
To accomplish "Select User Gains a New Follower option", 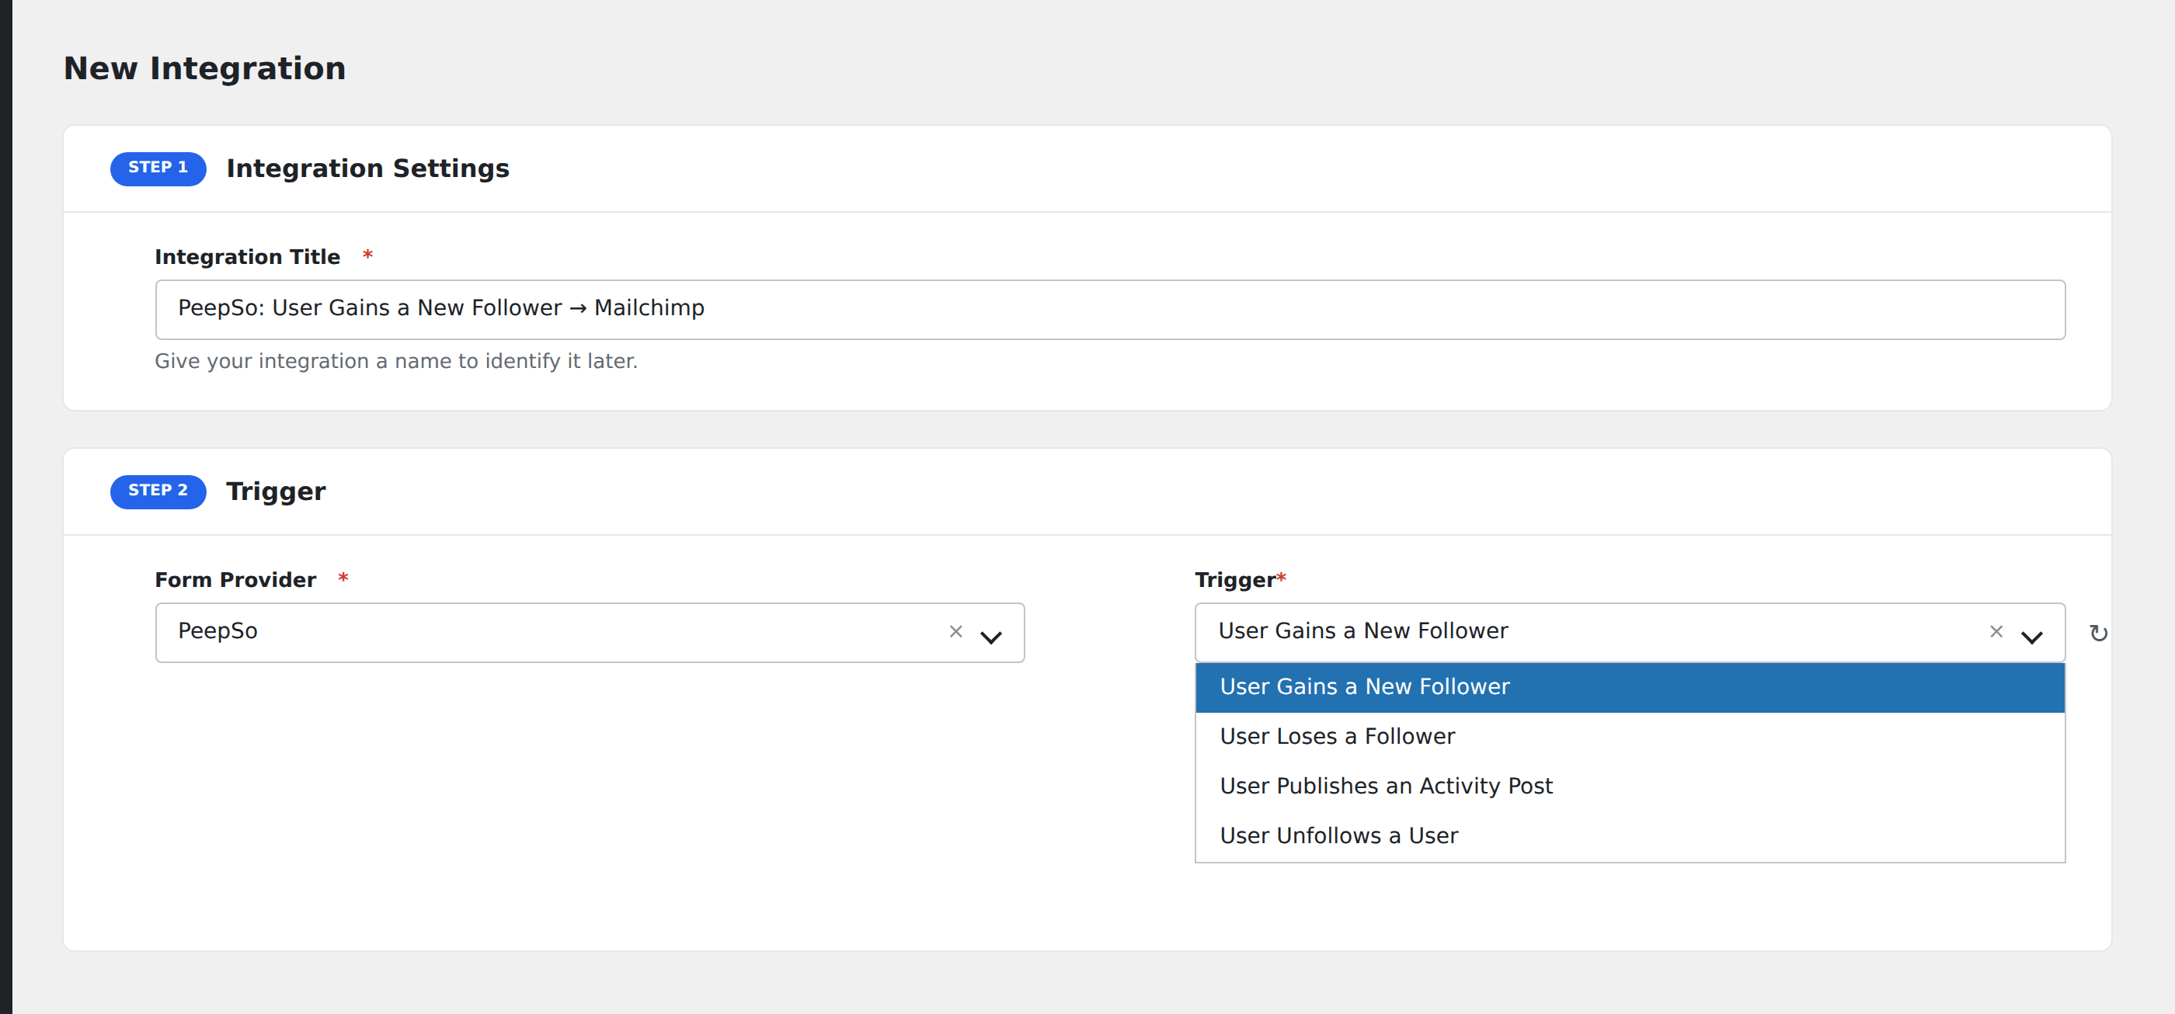I will 1630,686.
